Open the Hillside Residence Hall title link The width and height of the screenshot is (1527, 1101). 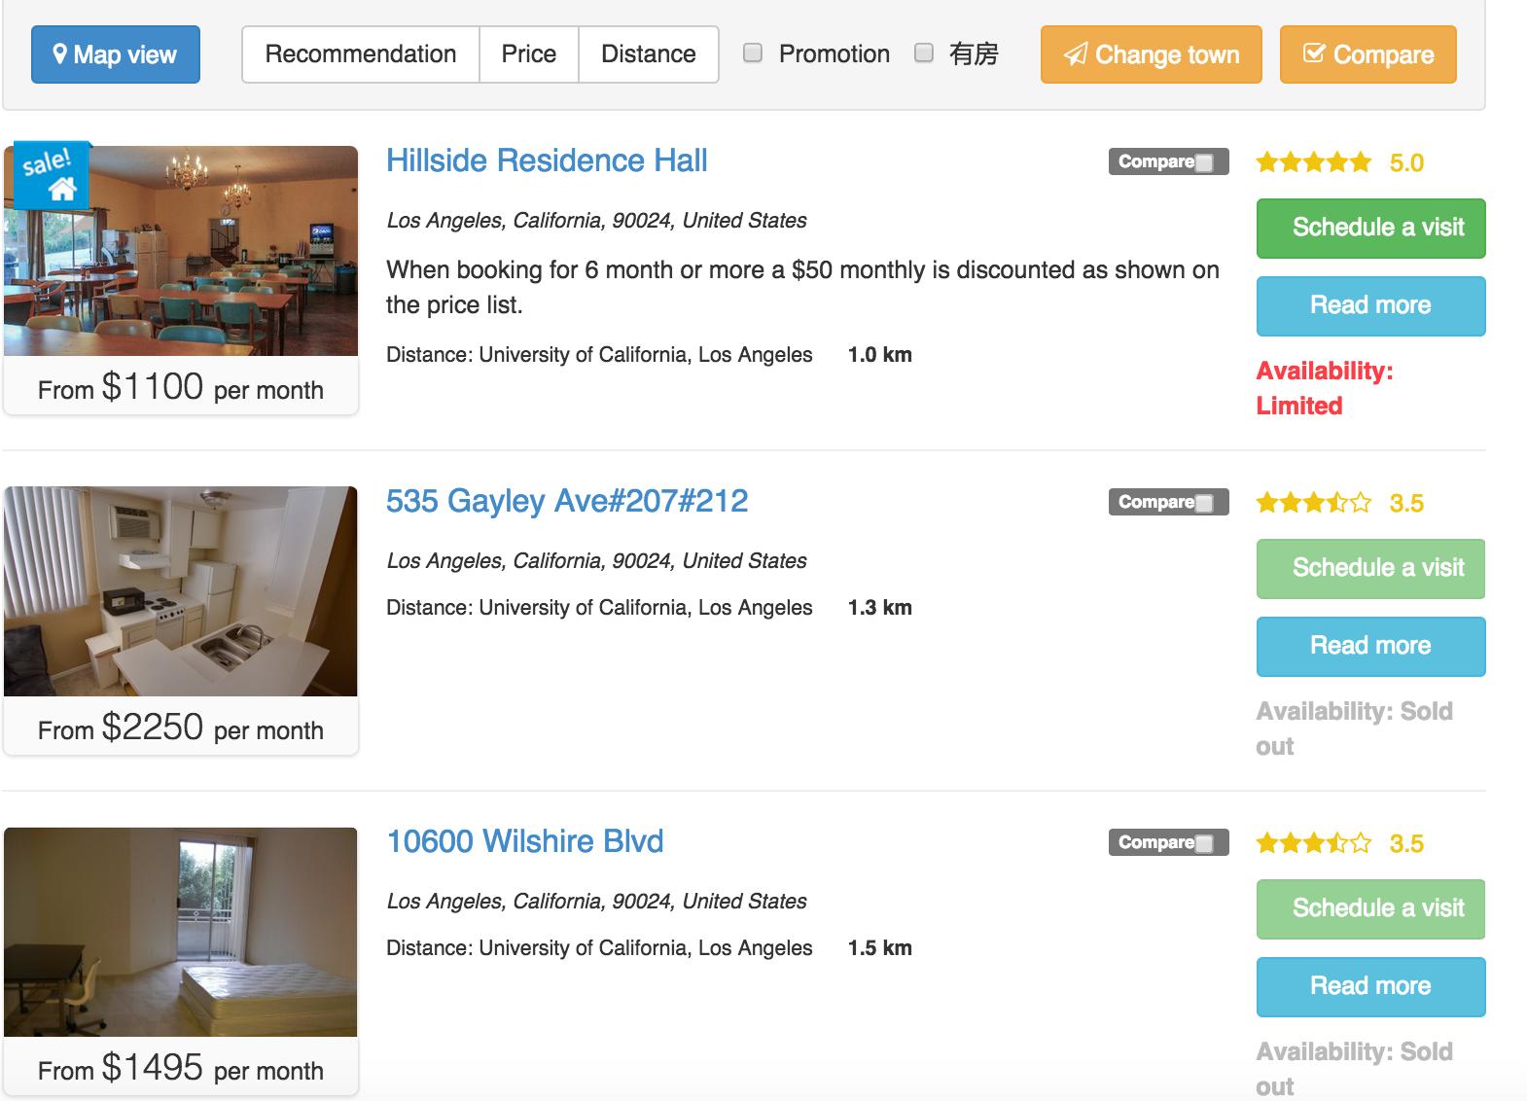pyautogui.click(x=547, y=160)
